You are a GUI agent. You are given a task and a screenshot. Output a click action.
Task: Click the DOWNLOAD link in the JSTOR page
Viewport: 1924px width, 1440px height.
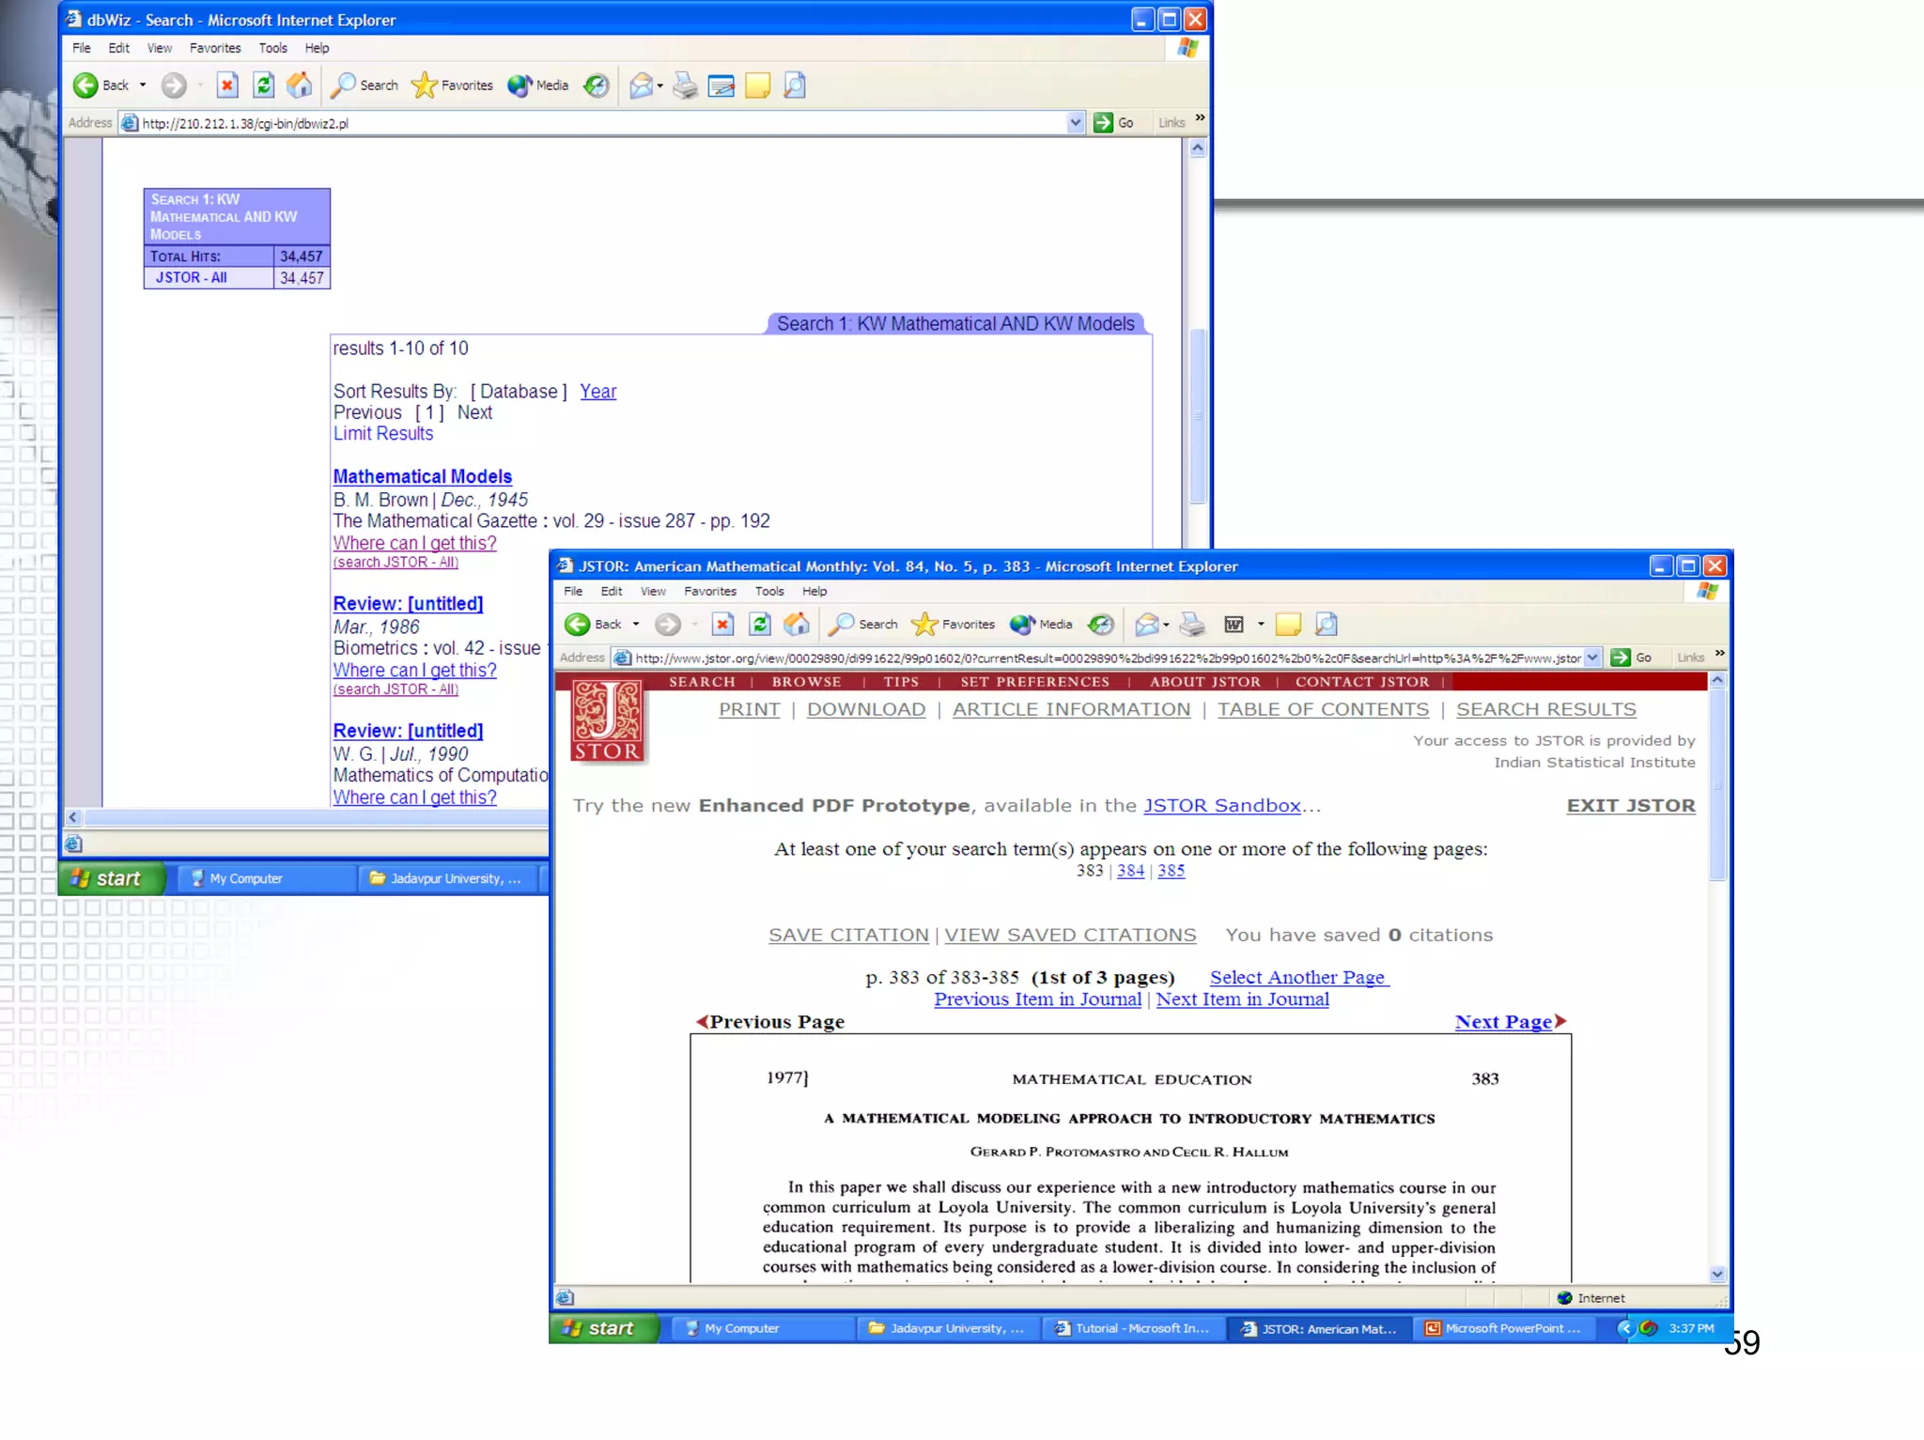tap(865, 710)
